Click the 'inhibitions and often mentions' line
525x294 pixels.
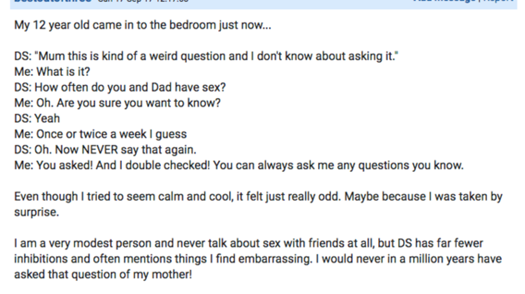click(258, 259)
